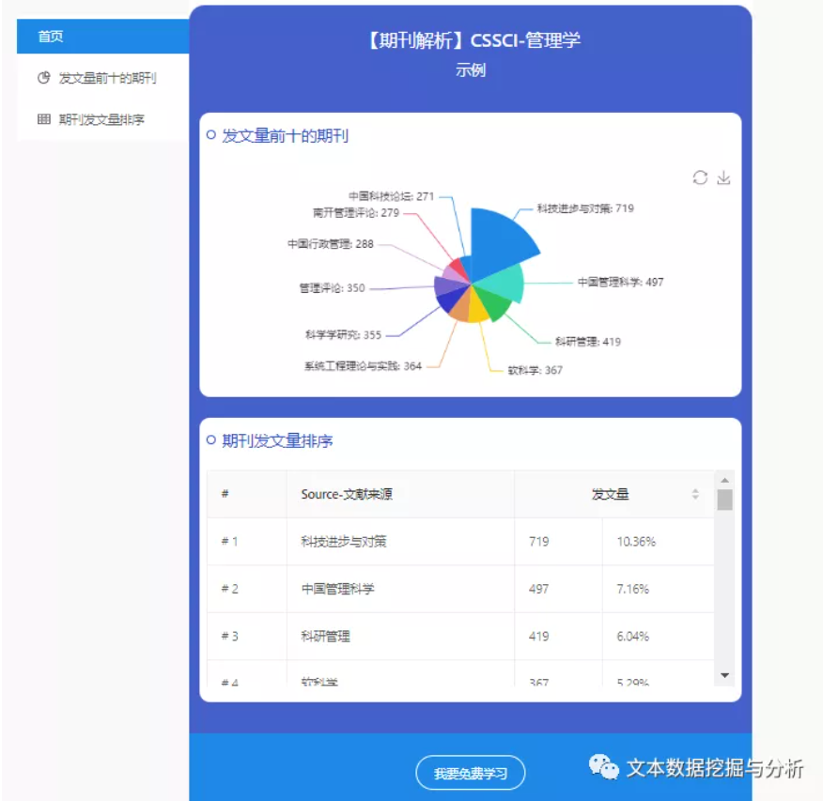
Task: Click the pie chart icon in sidebar
Action: pos(43,78)
